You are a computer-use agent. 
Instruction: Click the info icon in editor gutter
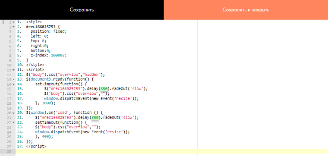tap(3, 22)
